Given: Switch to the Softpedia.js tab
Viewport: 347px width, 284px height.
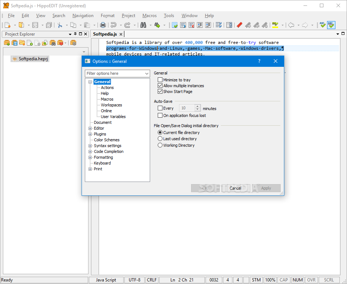Looking at the screenshot, I should (x=105, y=34).
